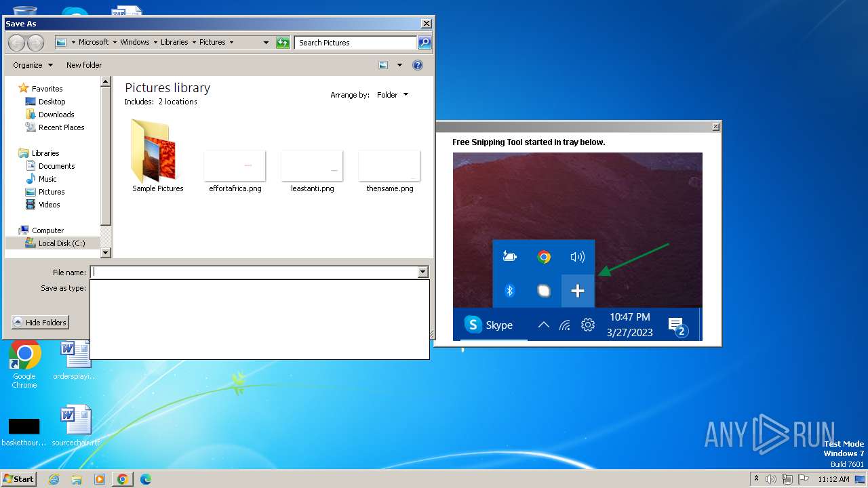Click the network tray icon
Screen dimensions: 868x488
point(787,479)
